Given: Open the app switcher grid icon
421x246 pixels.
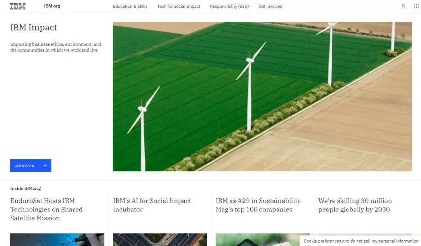Looking at the screenshot, I should coord(416,6).
